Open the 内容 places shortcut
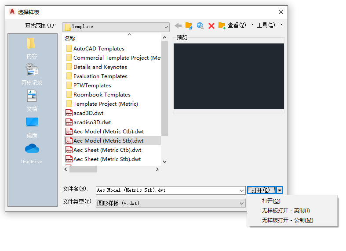This screenshot has width=346, height=251. click(32, 48)
